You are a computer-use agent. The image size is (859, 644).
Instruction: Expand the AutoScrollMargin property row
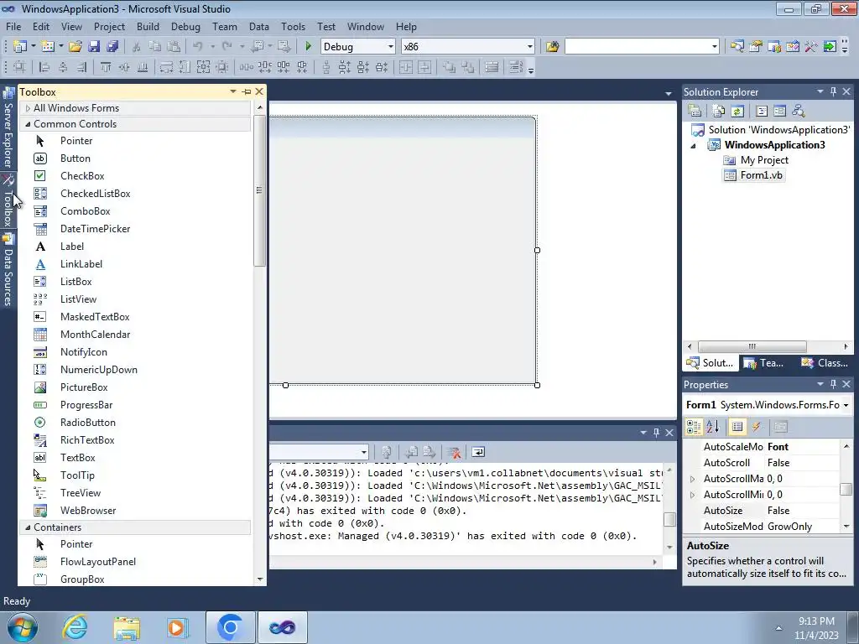[x=692, y=479]
